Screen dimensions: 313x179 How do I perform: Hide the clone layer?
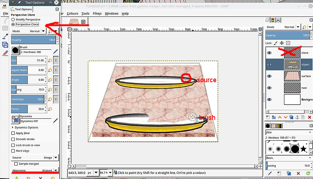point(269,53)
